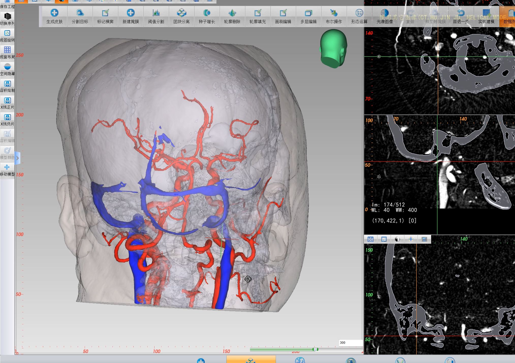Click the 回退一步 undo step button
The width and height of the screenshot is (515, 363).
pyautogui.click(x=461, y=16)
